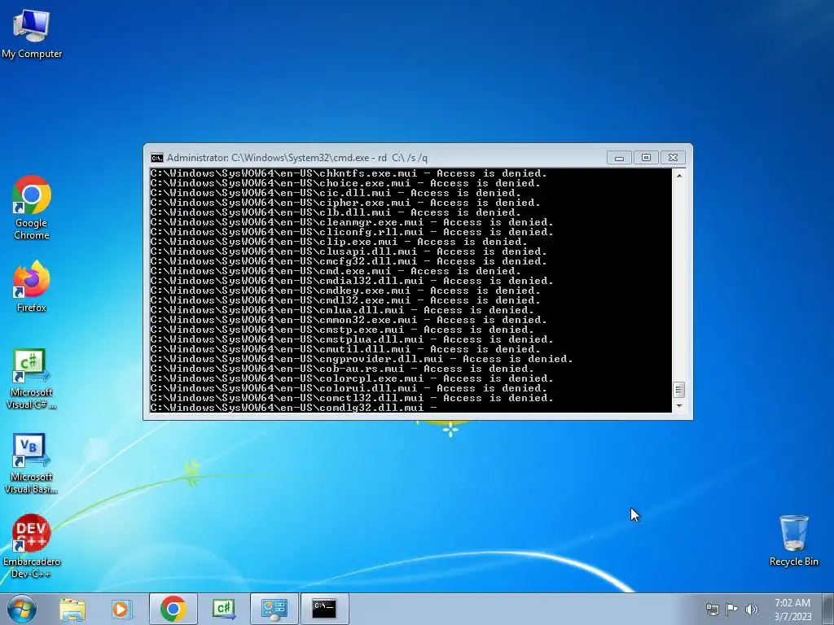Click the line for colorcpl.exe.mui

[352, 378]
